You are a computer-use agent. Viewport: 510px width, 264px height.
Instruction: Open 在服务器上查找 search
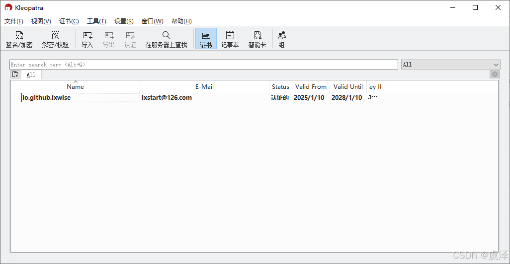pos(166,39)
